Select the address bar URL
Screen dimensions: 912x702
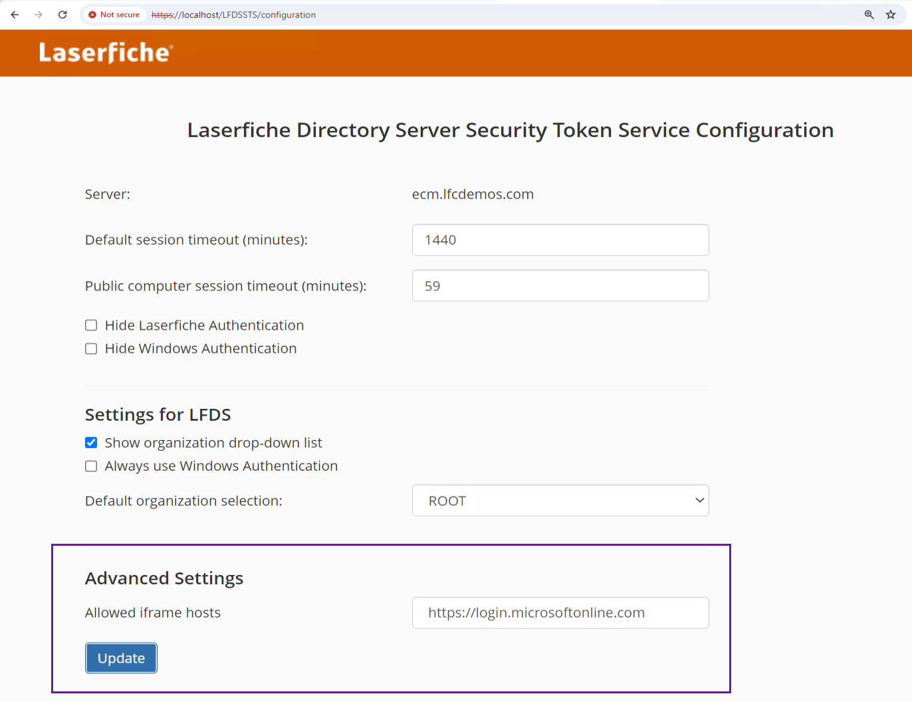[233, 15]
